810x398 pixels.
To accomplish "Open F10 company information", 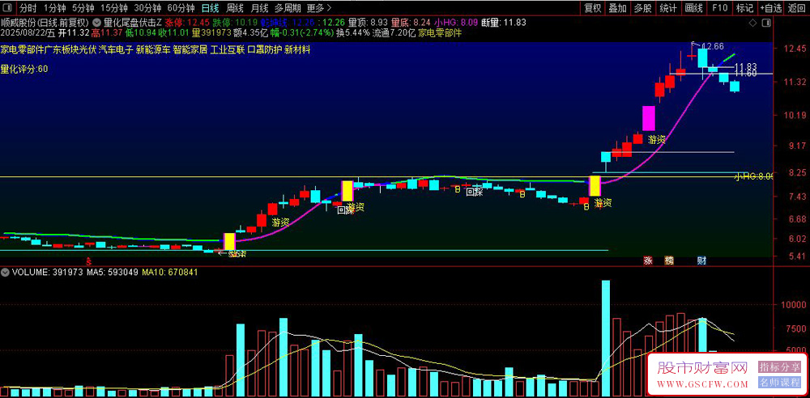I will coord(719,8).
